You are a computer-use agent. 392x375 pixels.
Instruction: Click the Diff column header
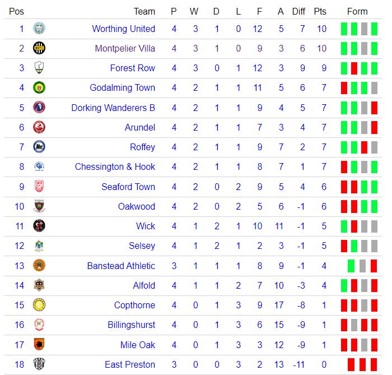click(x=298, y=11)
